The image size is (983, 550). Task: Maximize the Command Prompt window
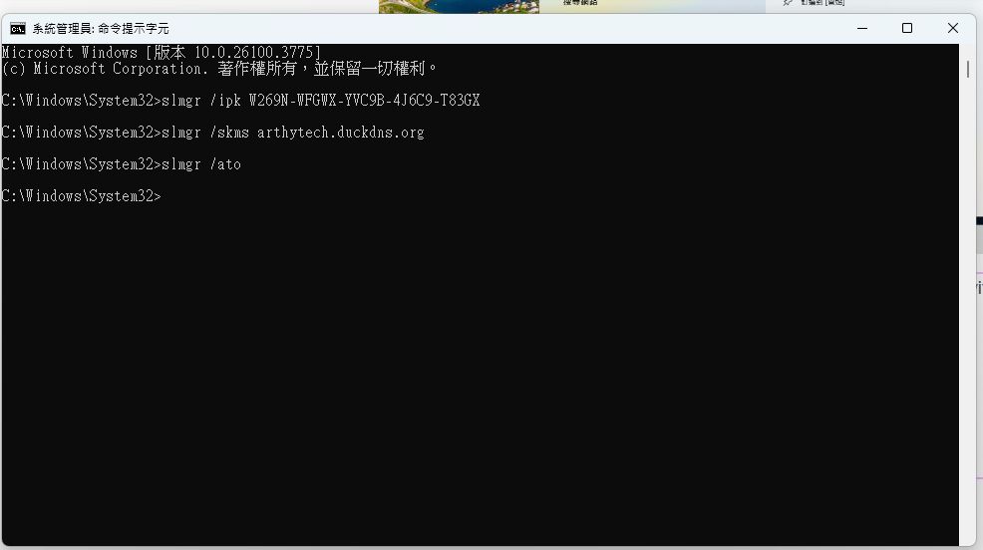[906, 28]
